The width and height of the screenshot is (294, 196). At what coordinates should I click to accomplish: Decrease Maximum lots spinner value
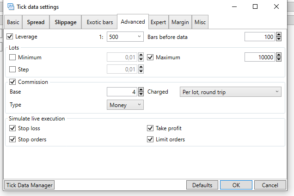(278, 60)
